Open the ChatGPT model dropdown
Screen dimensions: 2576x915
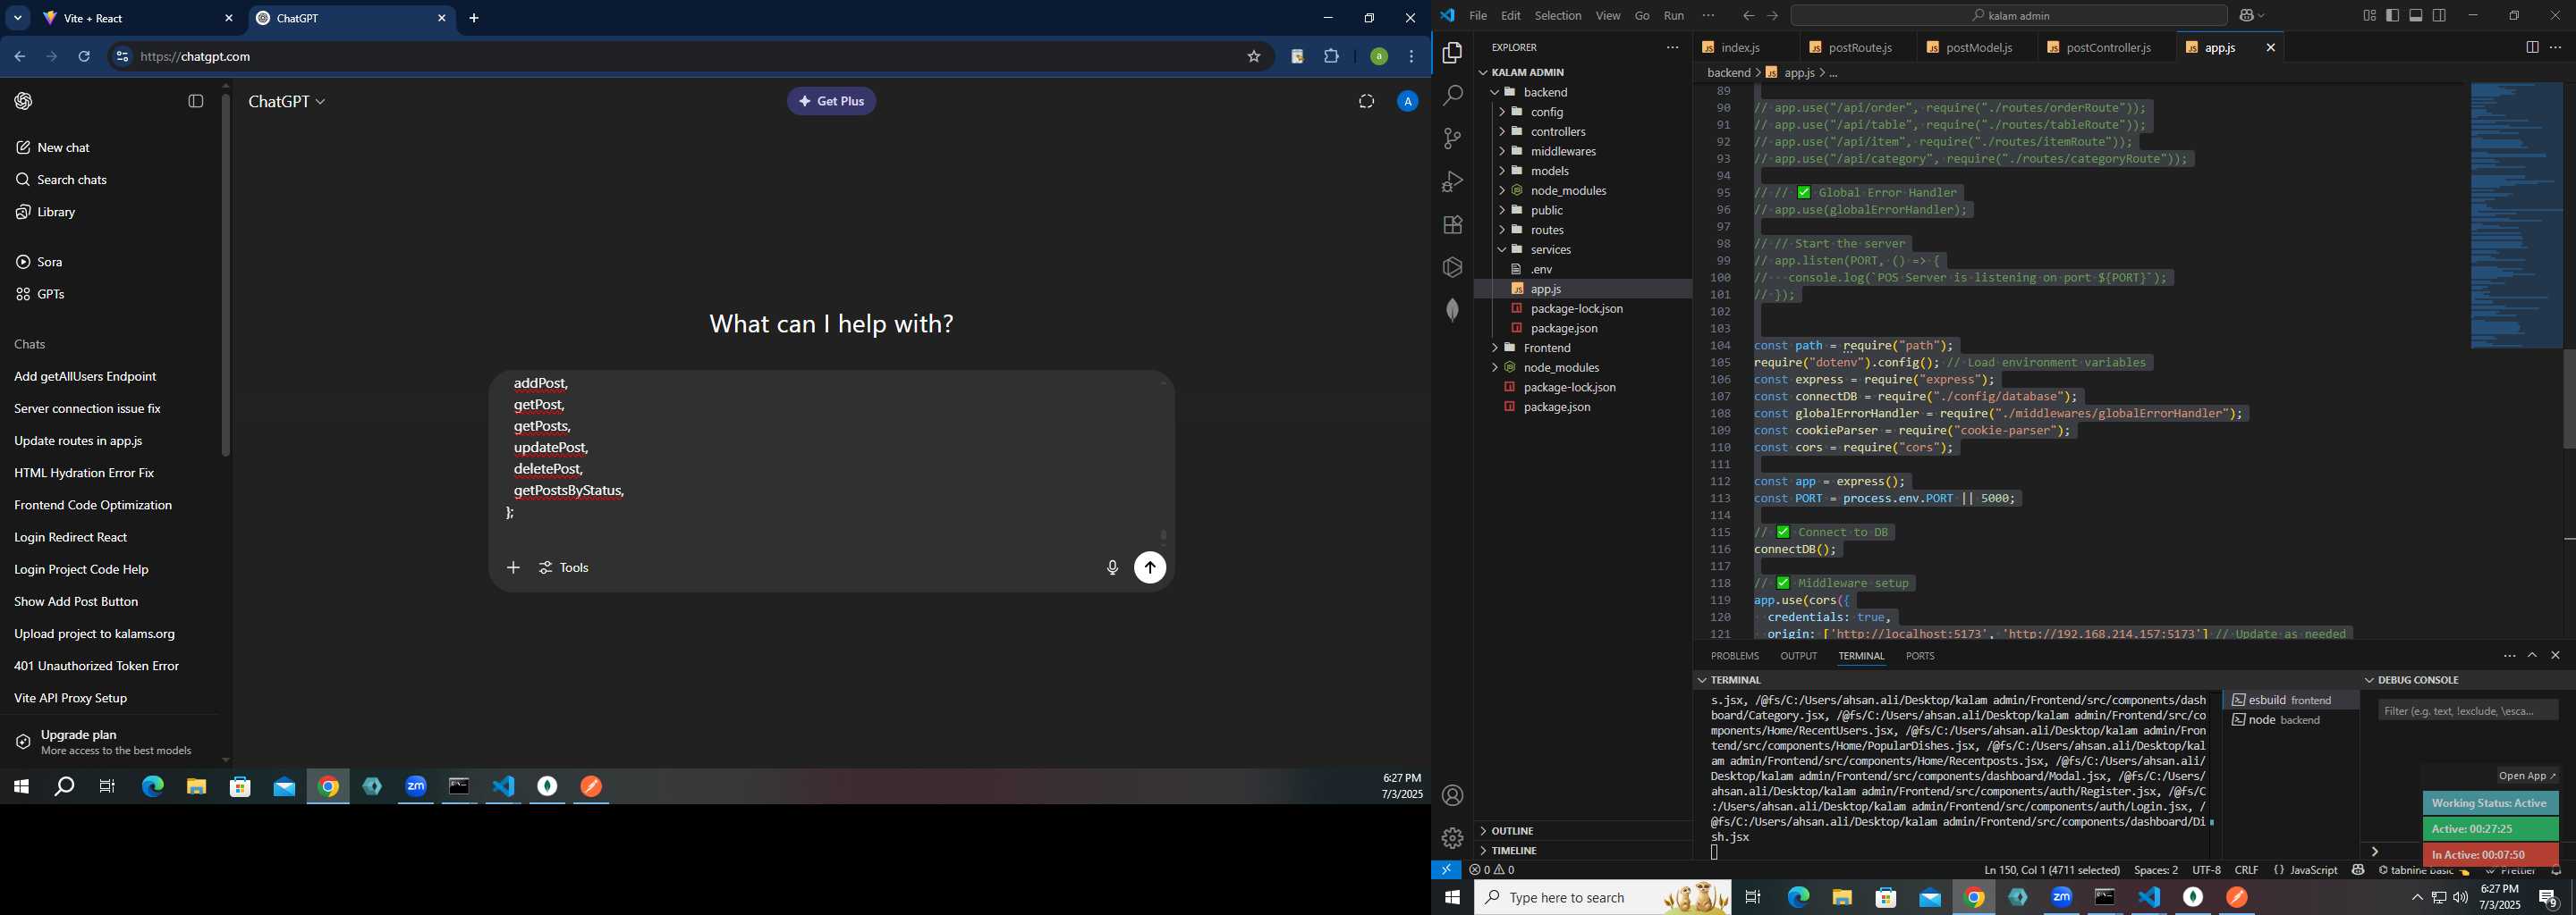click(287, 102)
